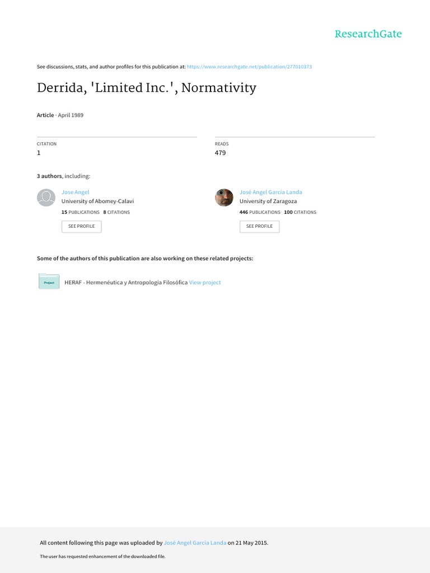Click the 100 Citations stat

click(x=300, y=213)
